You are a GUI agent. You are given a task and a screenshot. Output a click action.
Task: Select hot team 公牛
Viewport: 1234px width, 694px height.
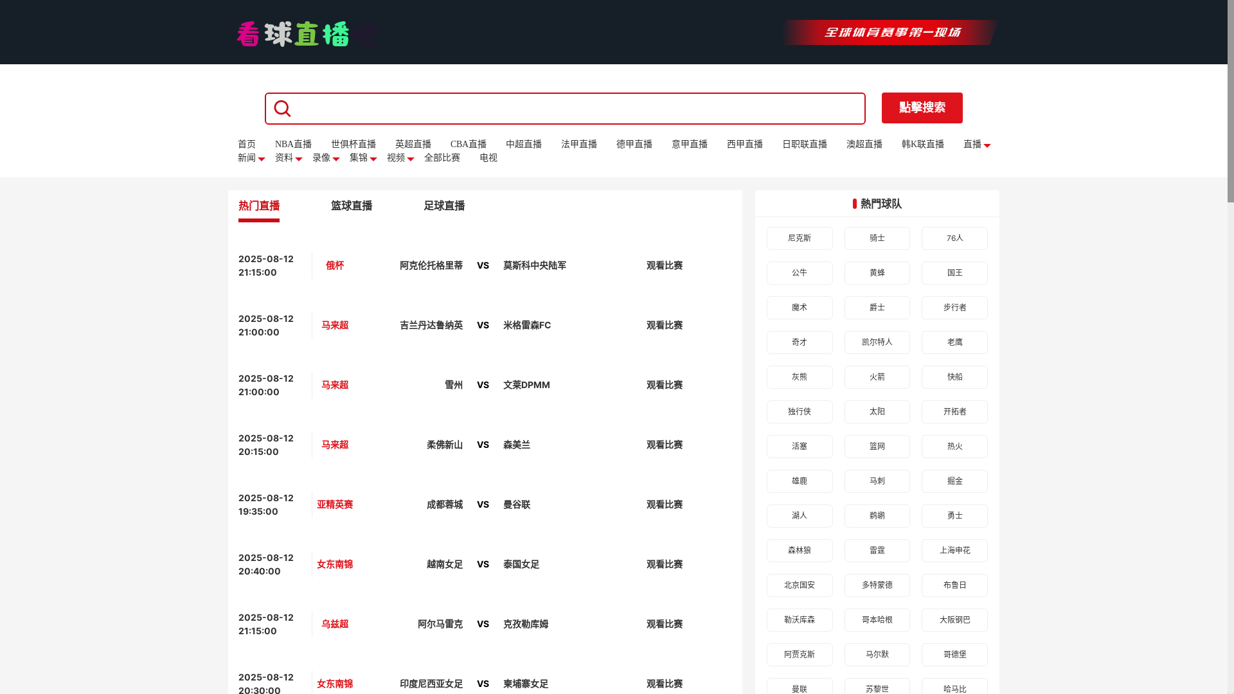tap(800, 273)
